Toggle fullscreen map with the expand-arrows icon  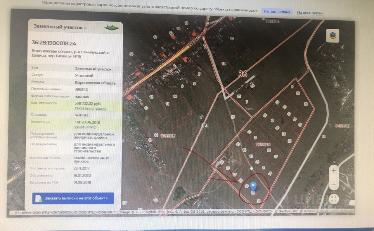(x=334, y=199)
